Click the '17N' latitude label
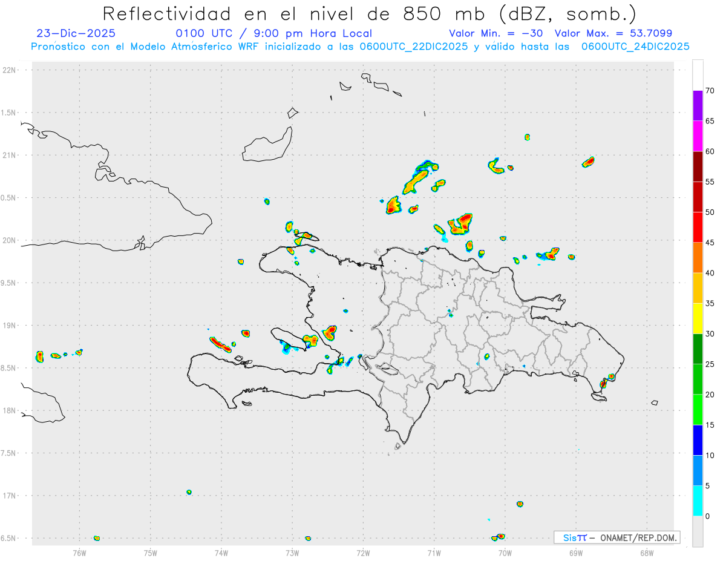Viewport: 726px width, 561px height. tap(10, 496)
